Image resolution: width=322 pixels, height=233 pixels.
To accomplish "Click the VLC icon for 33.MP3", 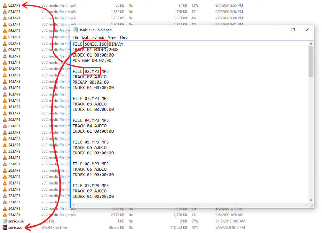I will pyautogui.click(x=5, y=202).
